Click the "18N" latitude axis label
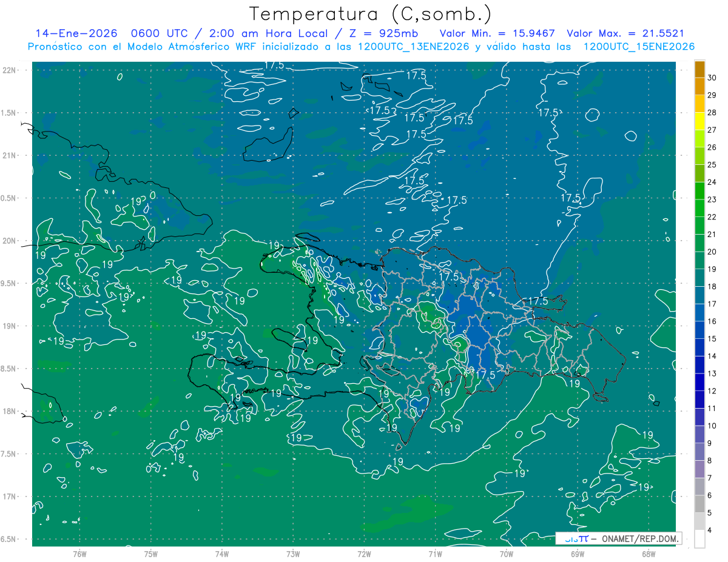 [10, 411]
